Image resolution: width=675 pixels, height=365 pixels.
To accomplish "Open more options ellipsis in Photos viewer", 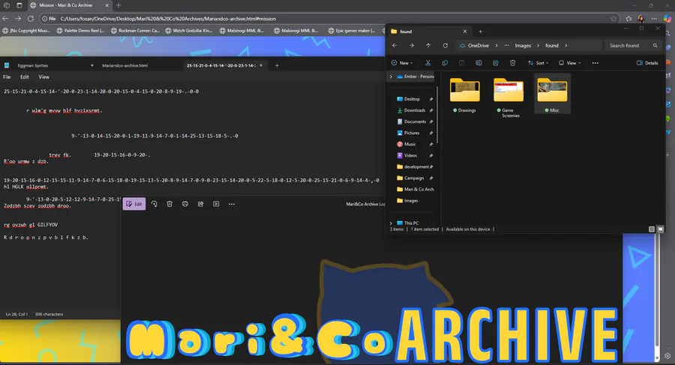I will click(232, 204).
